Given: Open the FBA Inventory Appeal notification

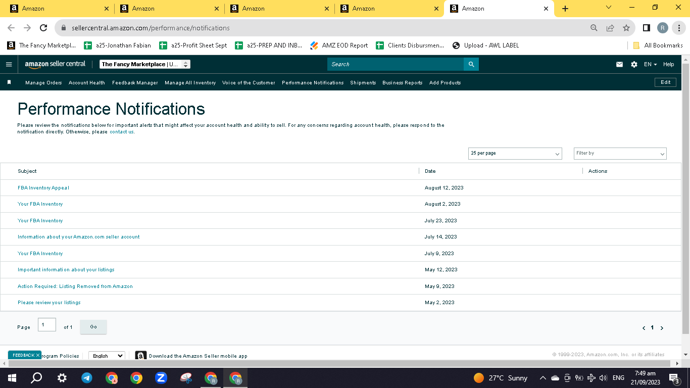Looking at the screenshot, I should click(x=43, y=188).
